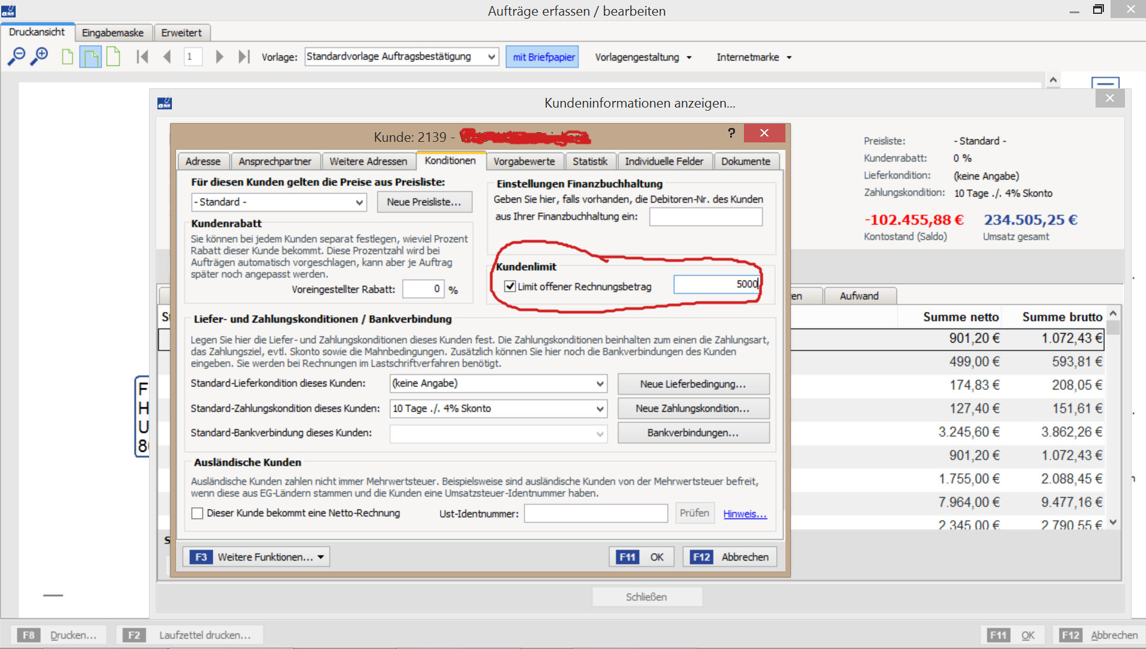
Task: Select the third page layout icon
Action: pos(113,57)
